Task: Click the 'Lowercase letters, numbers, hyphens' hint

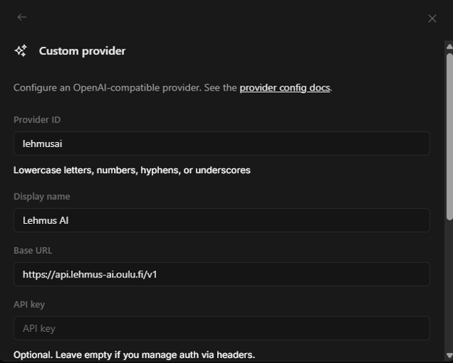Action: pyautogui.click(x=131, y=170)
